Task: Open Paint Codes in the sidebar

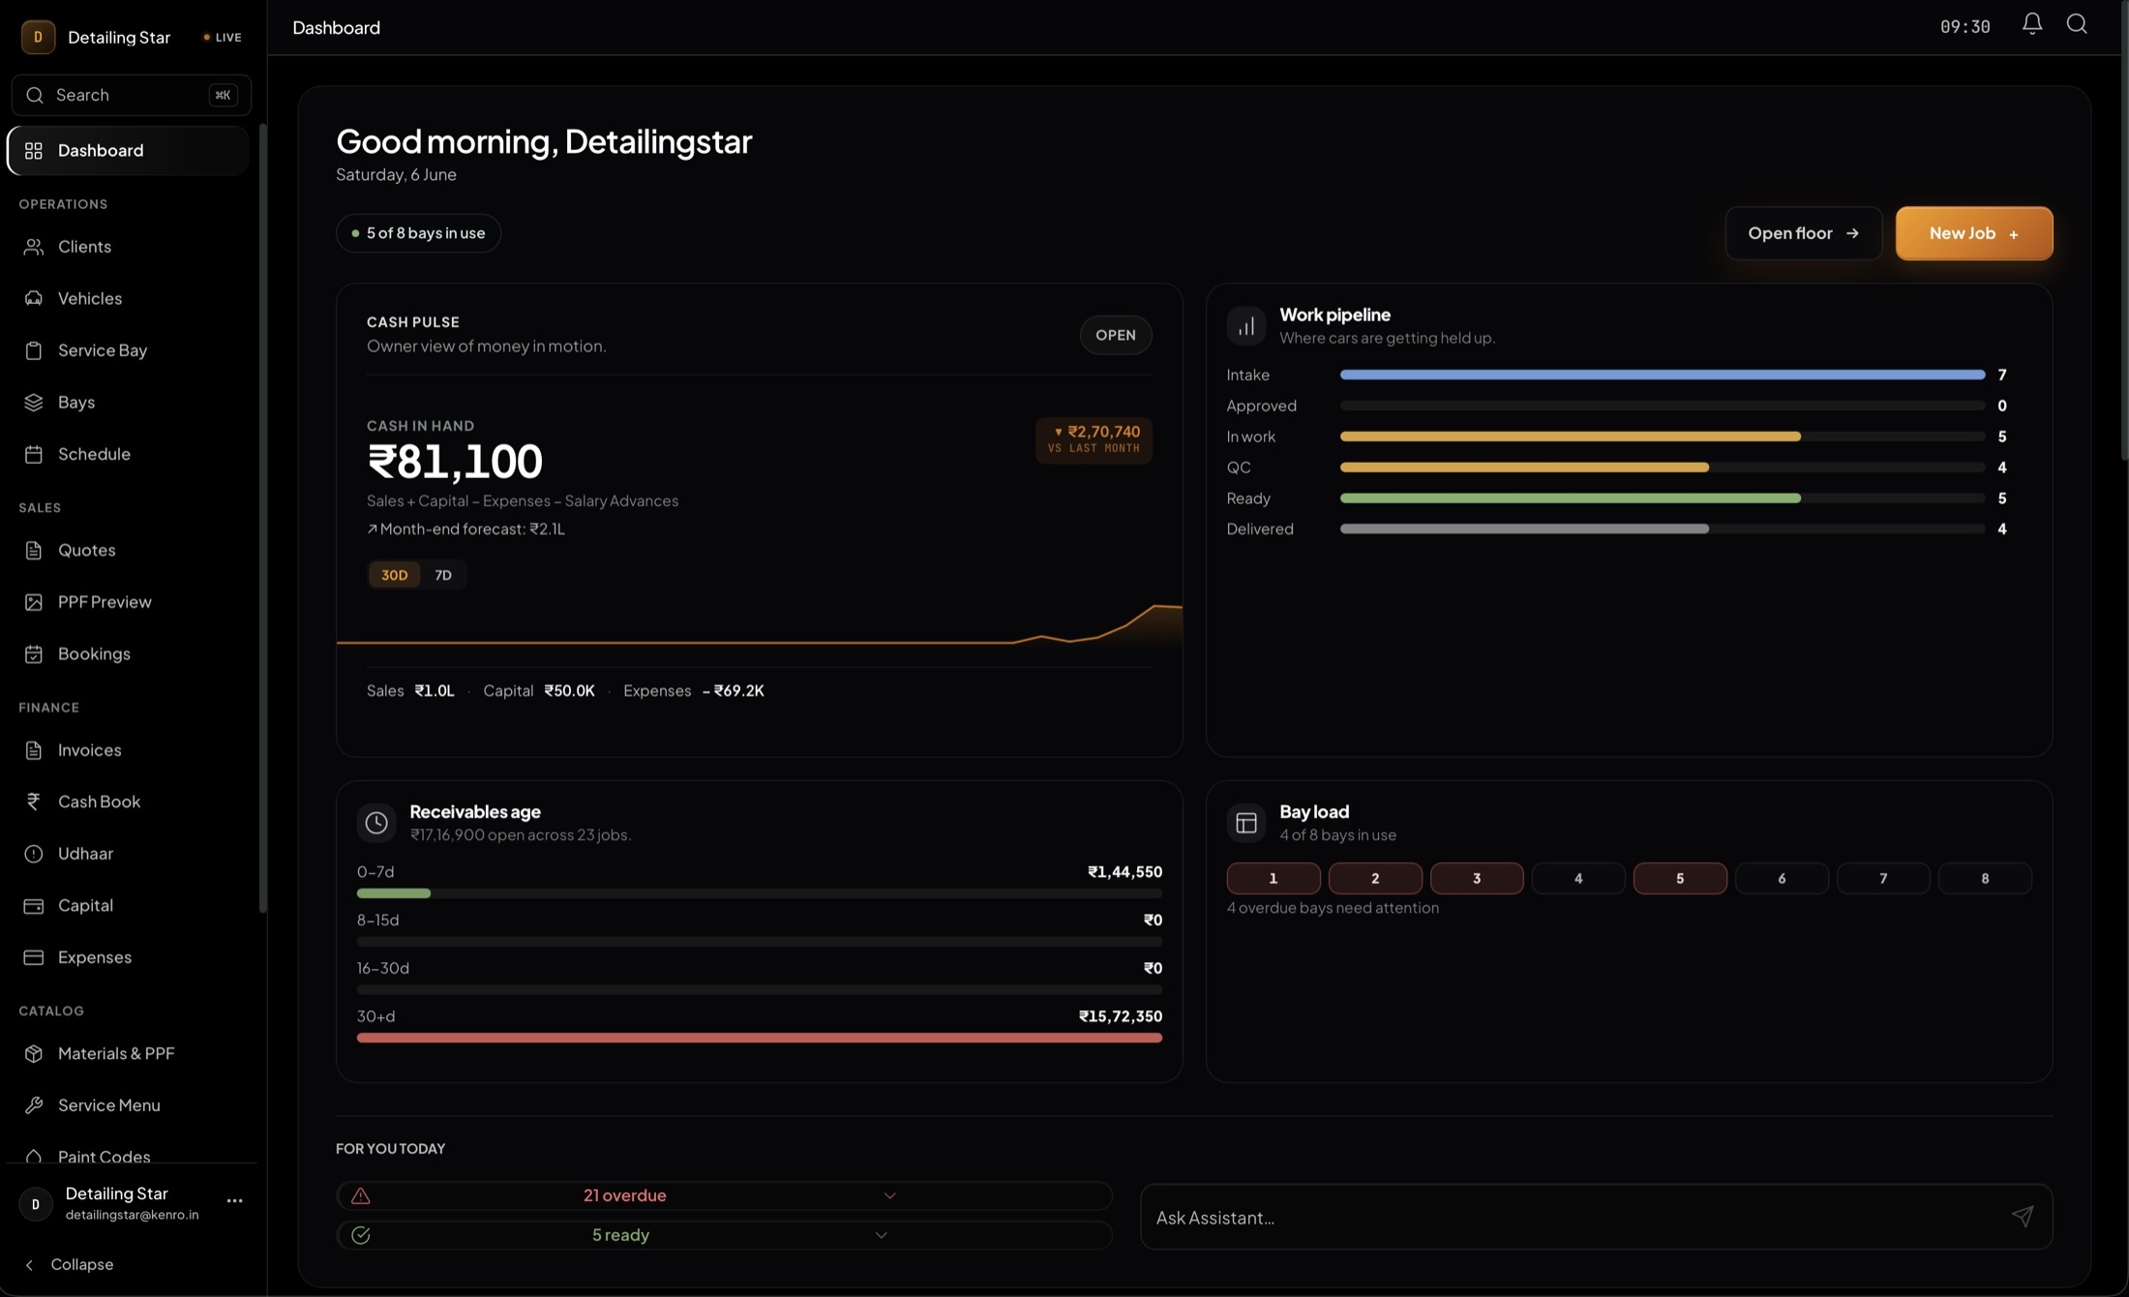Action: tap(129, 1154)
